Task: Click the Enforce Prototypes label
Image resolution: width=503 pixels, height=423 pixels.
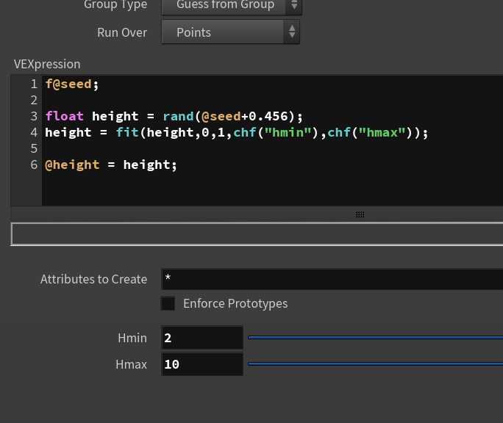Action: click(x=235, y=303)
